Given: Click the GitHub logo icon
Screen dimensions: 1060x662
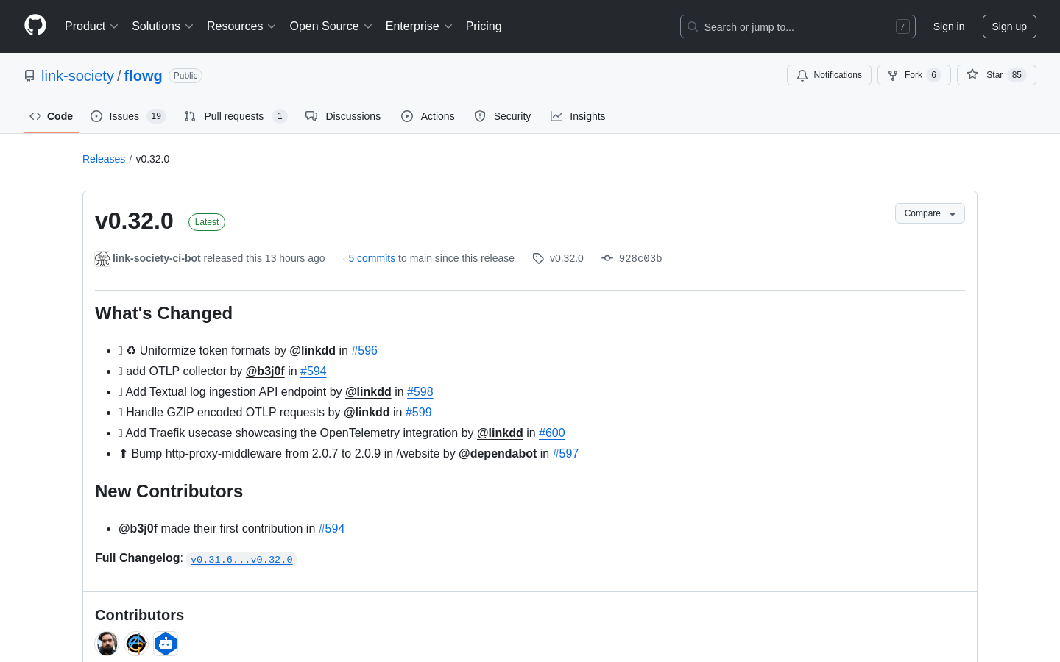Looking at the screenshot, I should click(x=35, y=26).
